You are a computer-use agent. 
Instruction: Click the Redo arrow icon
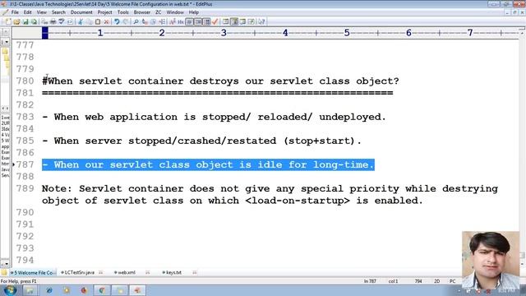click(126, 22)
